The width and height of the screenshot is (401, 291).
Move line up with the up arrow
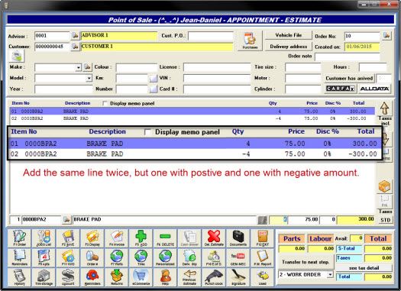[384, 108]
